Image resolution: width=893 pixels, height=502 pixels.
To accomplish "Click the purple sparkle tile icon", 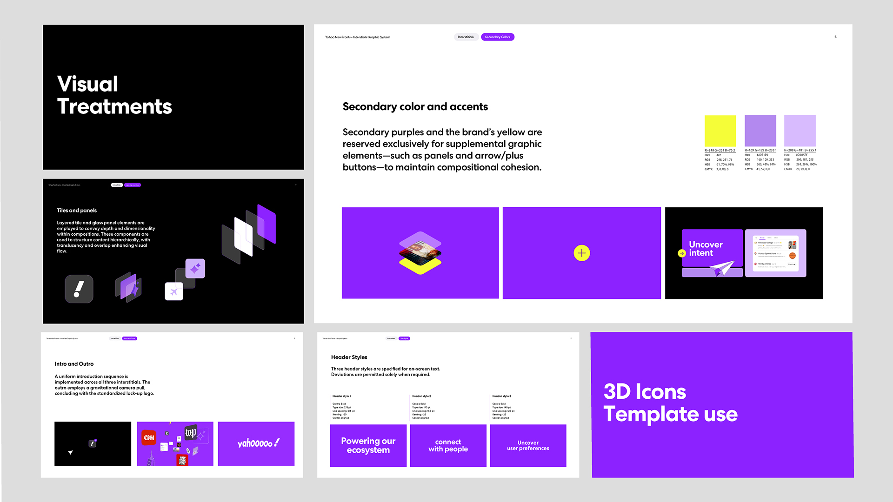I will click(x=195, y=268).
